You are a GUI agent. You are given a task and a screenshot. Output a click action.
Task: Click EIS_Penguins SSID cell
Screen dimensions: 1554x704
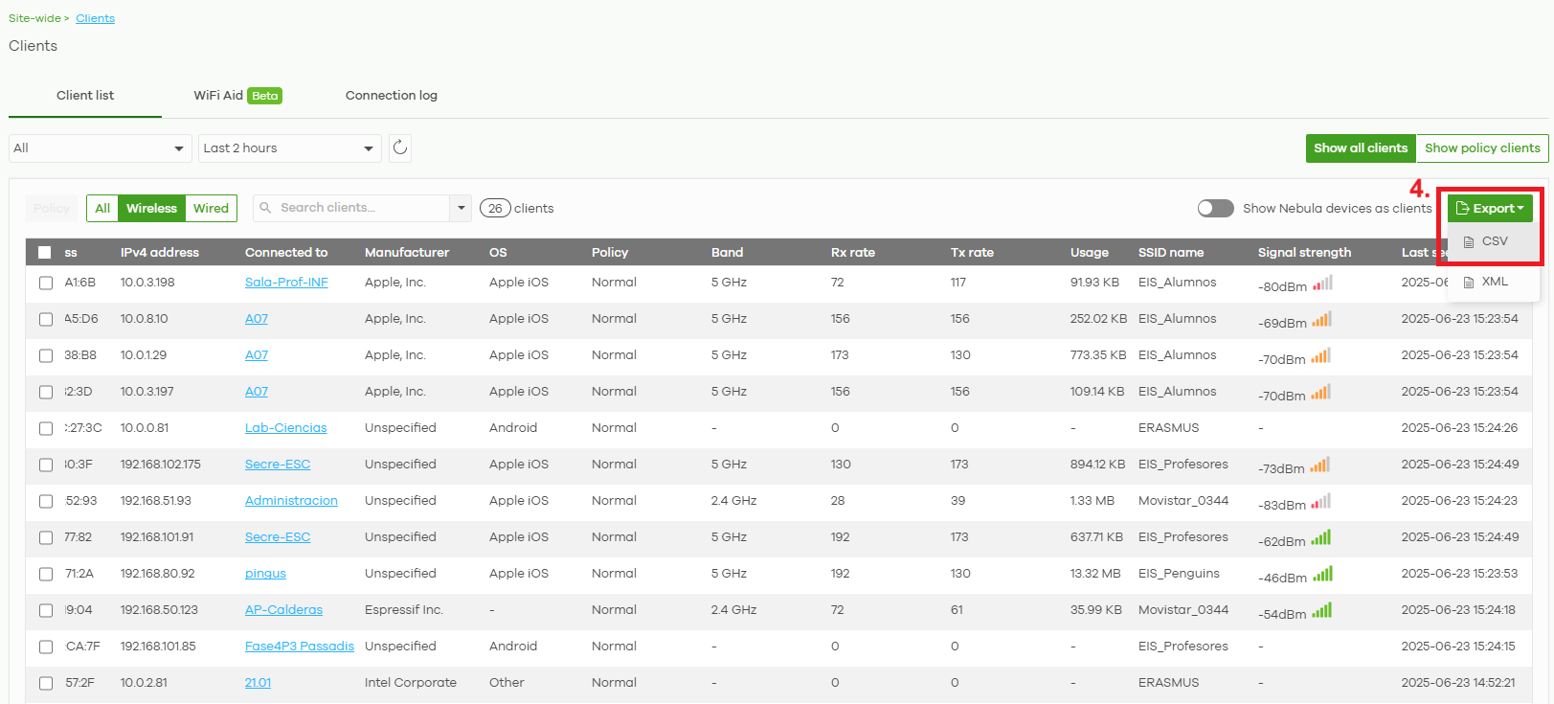tap(1179, 574)
